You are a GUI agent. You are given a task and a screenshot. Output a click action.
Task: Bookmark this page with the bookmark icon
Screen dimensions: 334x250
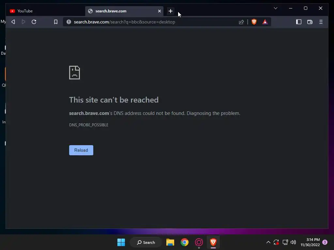[x=55, y=22]
